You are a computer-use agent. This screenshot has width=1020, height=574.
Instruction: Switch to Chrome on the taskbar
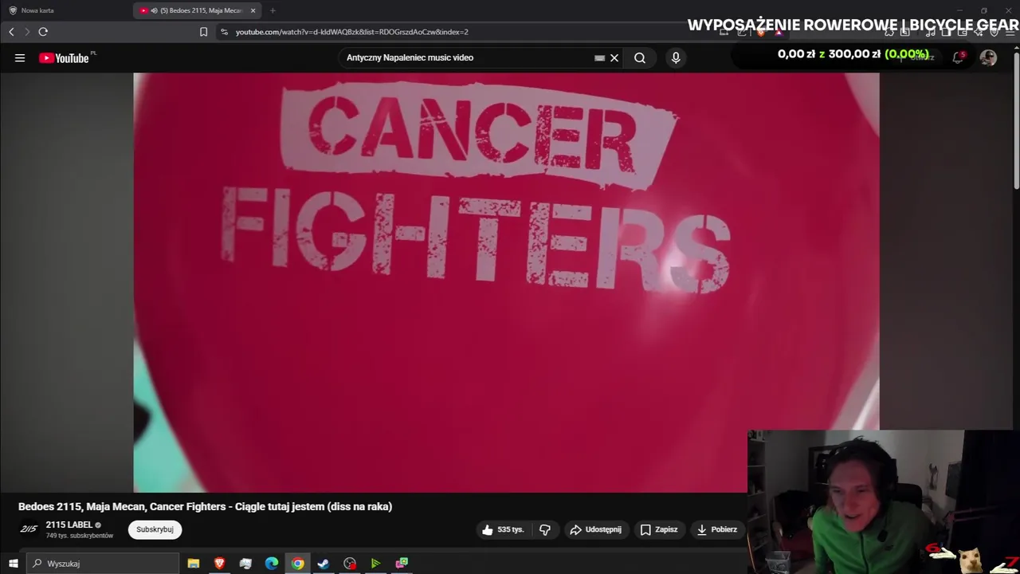297,564
